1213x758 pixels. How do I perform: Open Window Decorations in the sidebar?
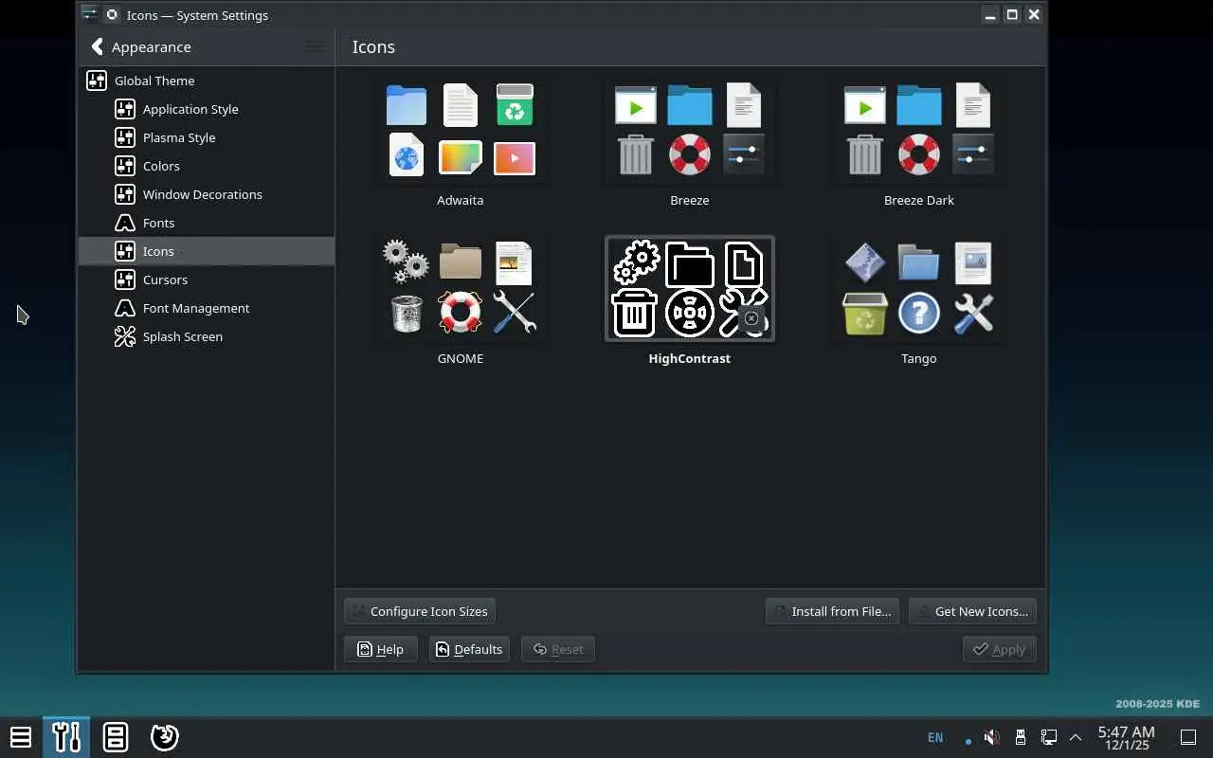click(207, 194)
